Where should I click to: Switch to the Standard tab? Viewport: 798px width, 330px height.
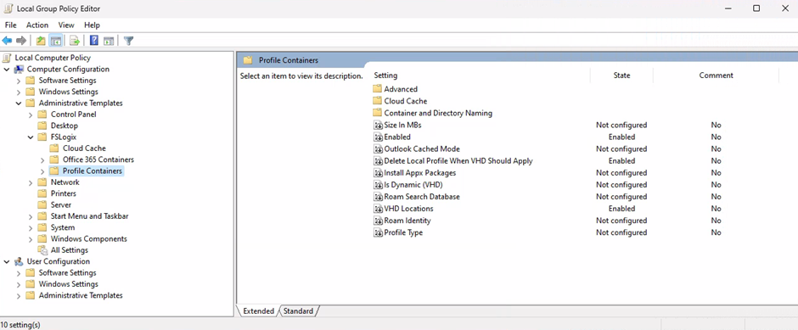pos(298,310)
